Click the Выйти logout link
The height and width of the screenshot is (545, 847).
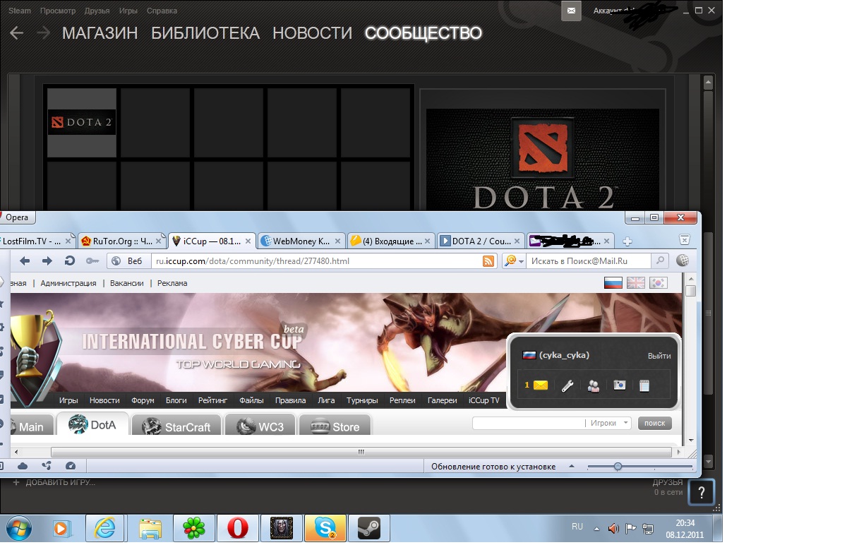coord(659,356)
